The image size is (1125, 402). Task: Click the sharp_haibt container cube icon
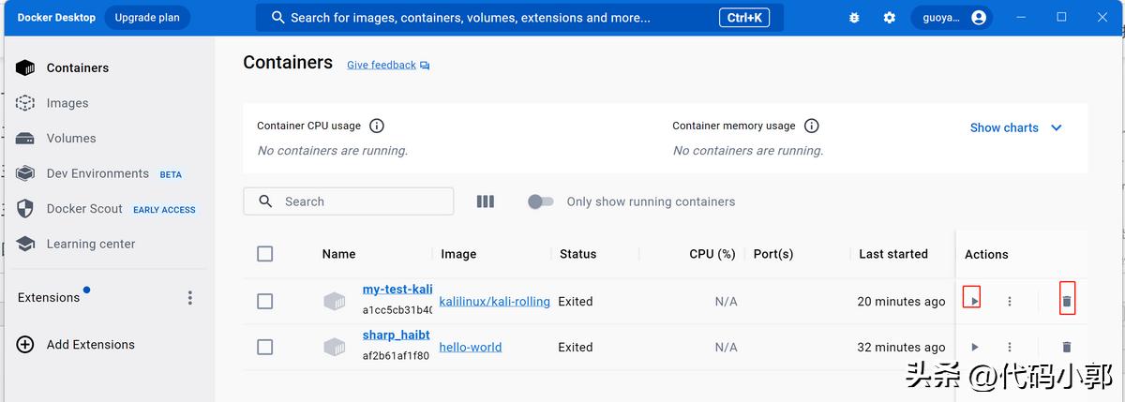click(x=335, y=347)
